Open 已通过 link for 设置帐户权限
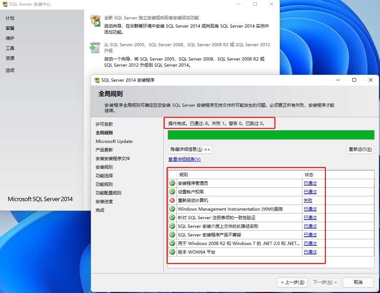380x293 pixels. [x=310, y=192]
